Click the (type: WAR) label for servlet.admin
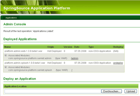The image size is (140, 96). [61, 58]
